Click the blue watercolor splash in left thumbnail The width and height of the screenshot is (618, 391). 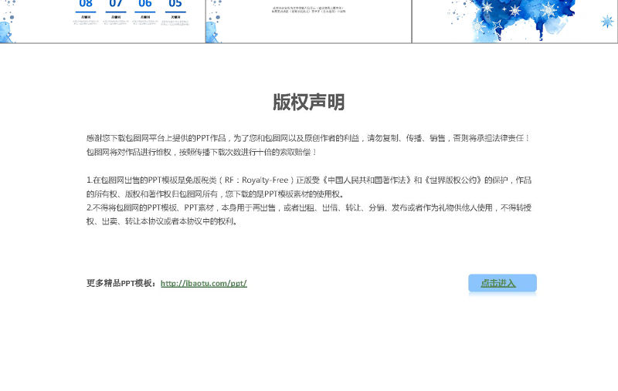coord(5,32)
